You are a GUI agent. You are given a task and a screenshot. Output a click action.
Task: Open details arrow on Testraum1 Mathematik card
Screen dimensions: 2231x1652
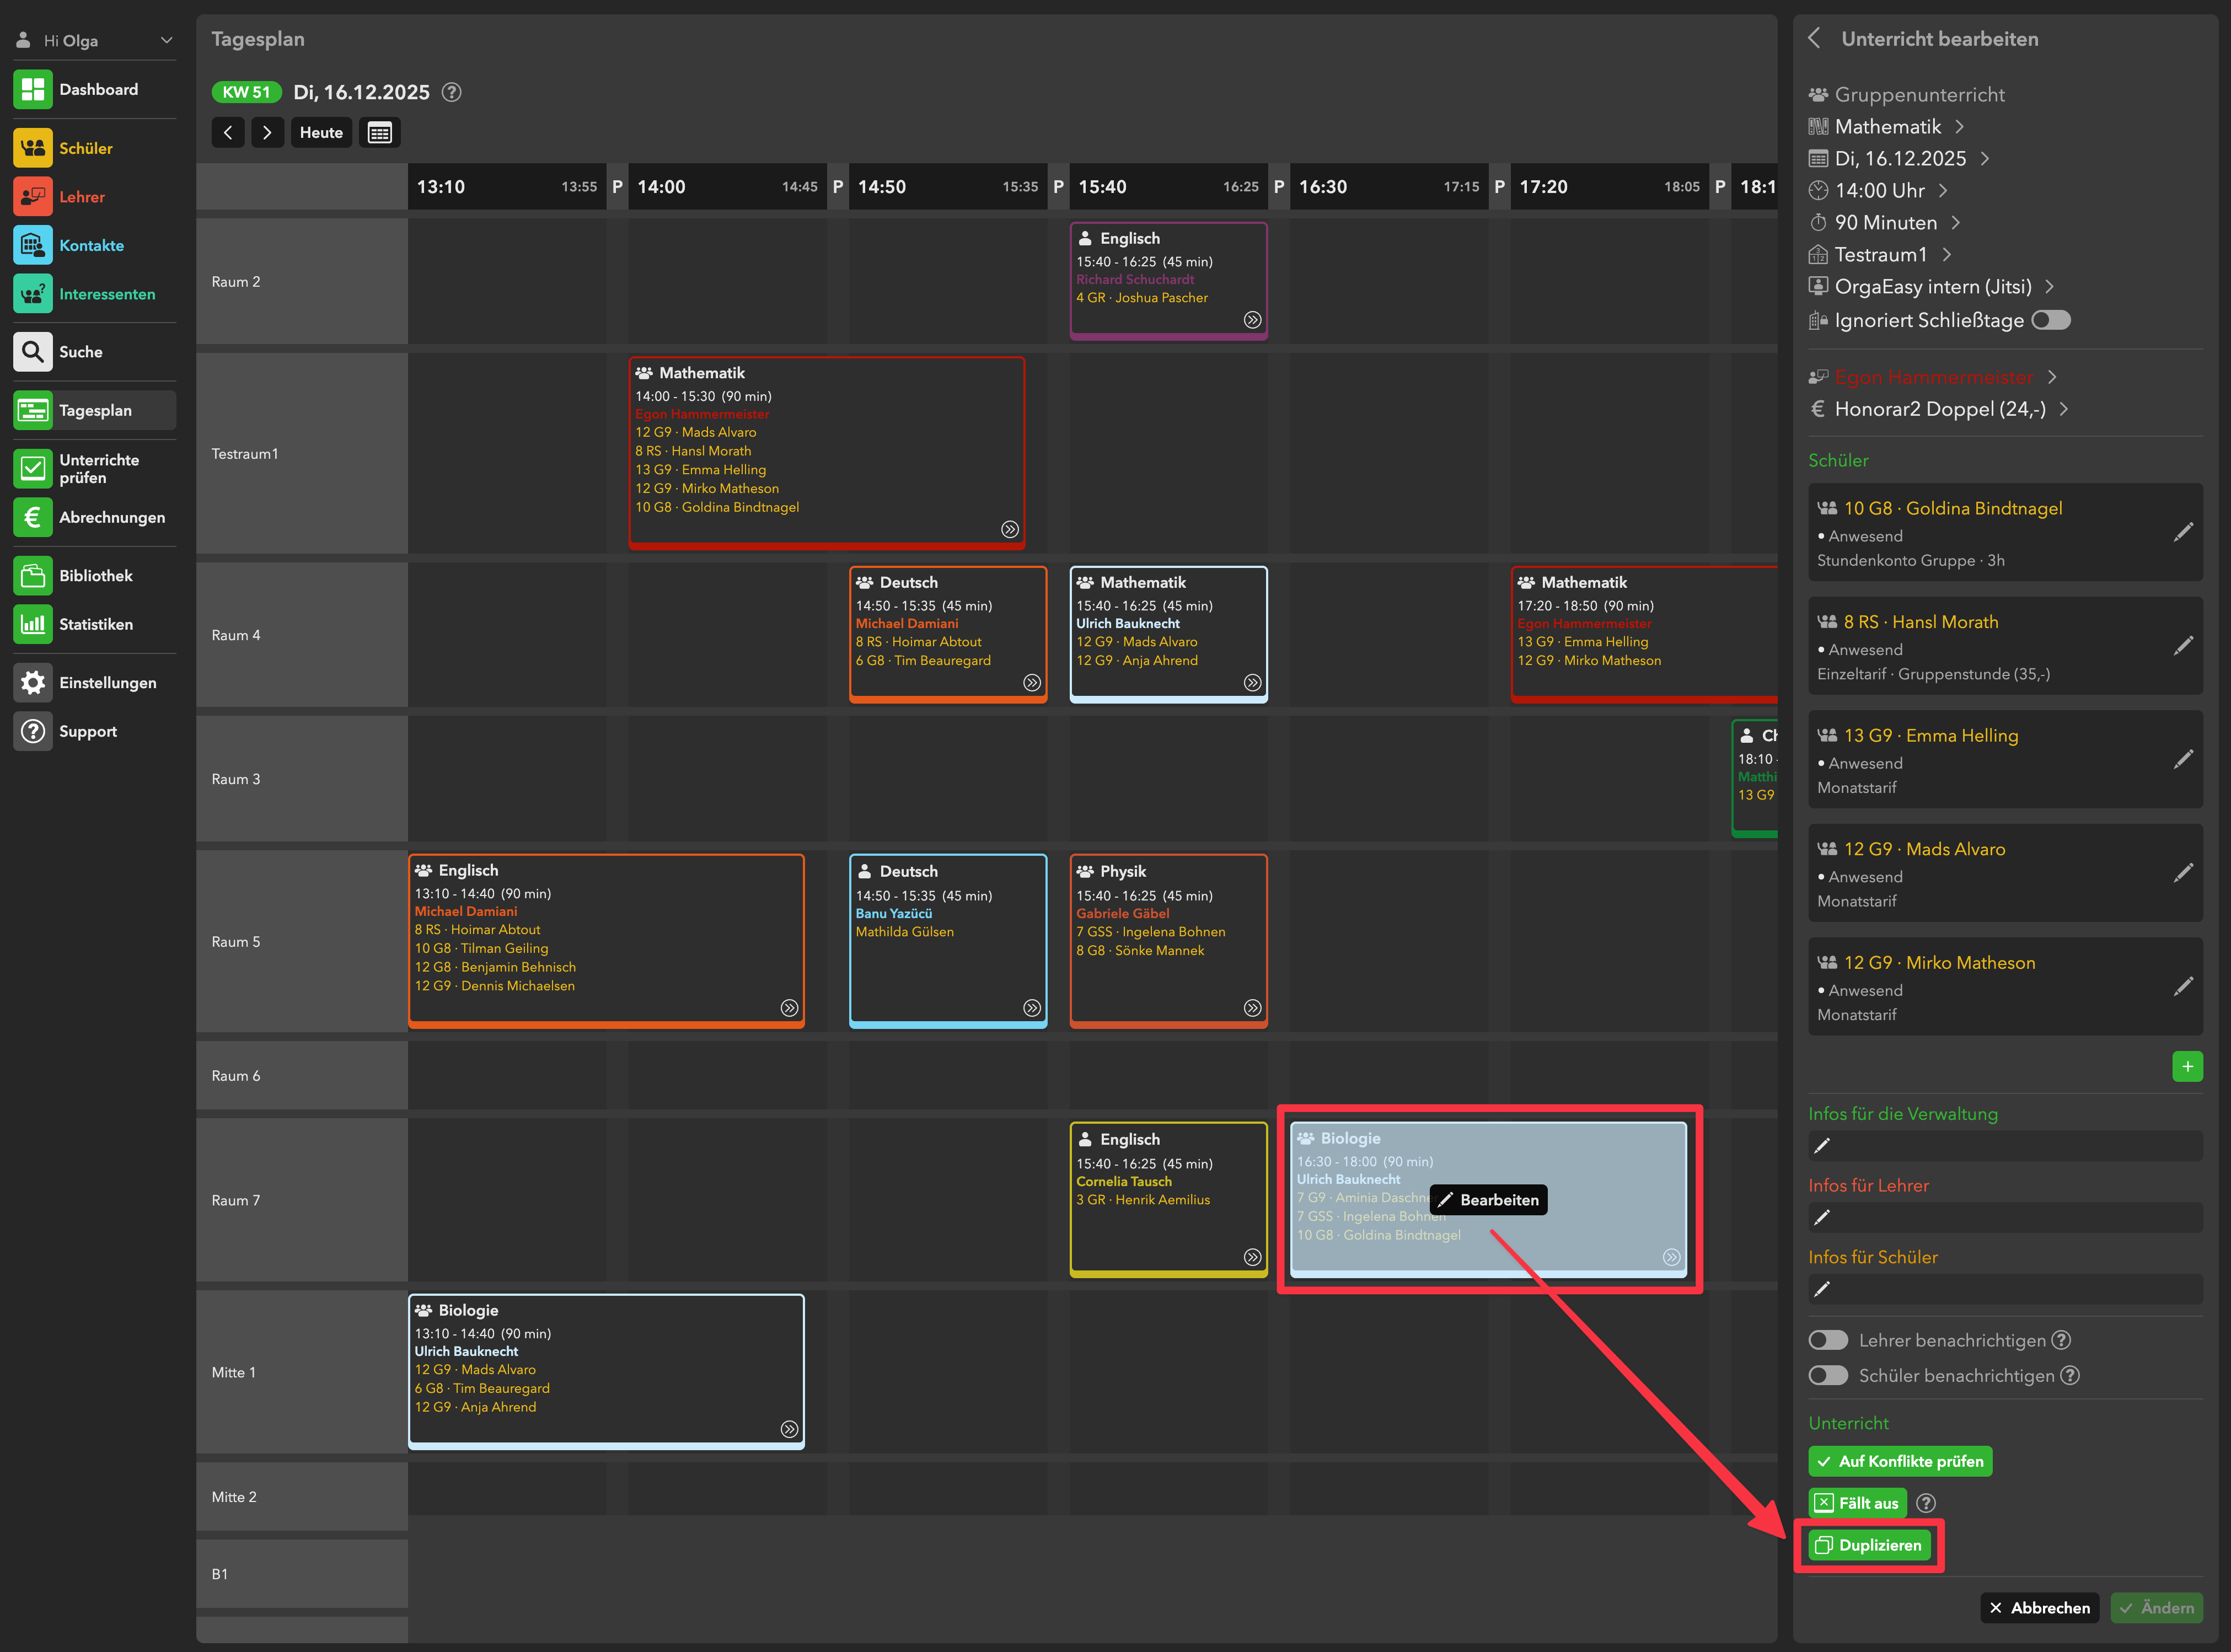coord(1010,529)
